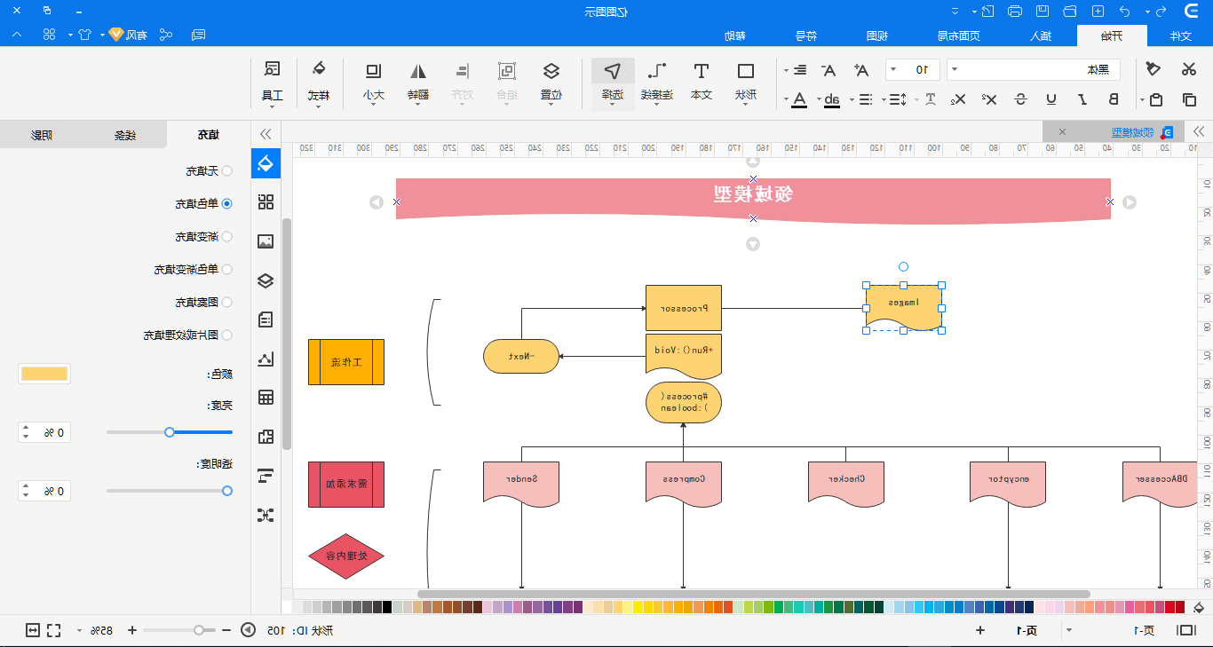
Task: Open the font size 10 dropdown
Action: 913,70
